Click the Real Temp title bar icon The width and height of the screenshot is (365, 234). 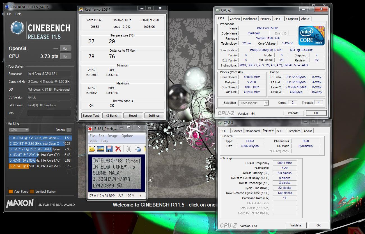pyautogui.click(x=81, y=9)
